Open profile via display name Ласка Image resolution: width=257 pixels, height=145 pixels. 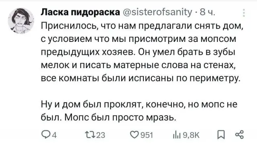[x=80, y=12]
